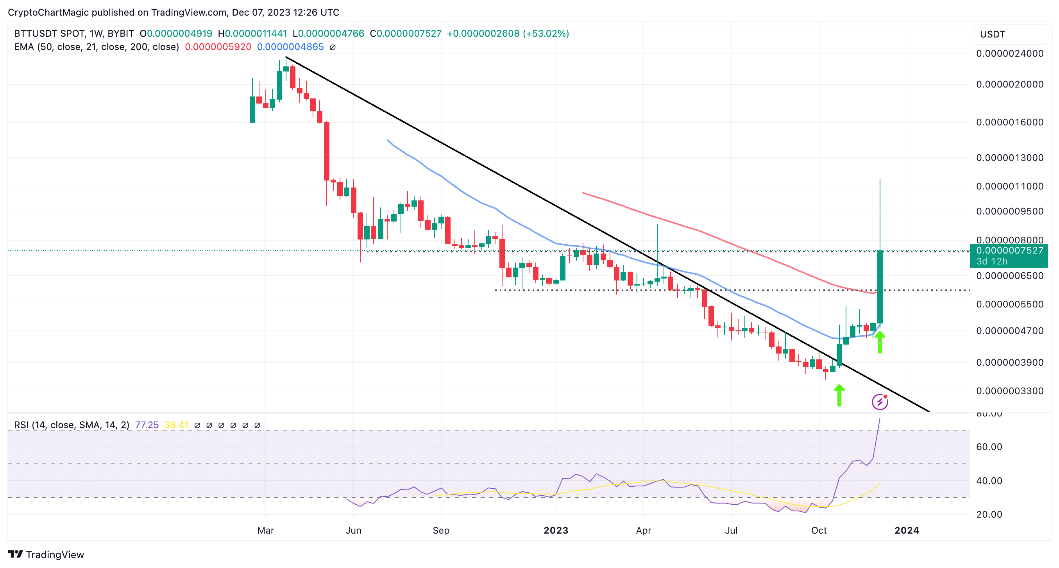1059x568 pixels.
Task: Click the blue EMA value 0.0000004865
Action: click(290, 47)
